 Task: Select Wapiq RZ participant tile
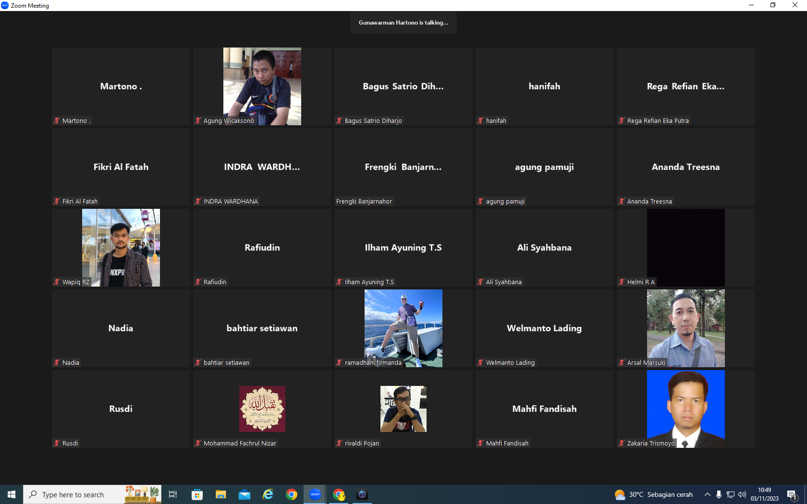coord(121,248)
